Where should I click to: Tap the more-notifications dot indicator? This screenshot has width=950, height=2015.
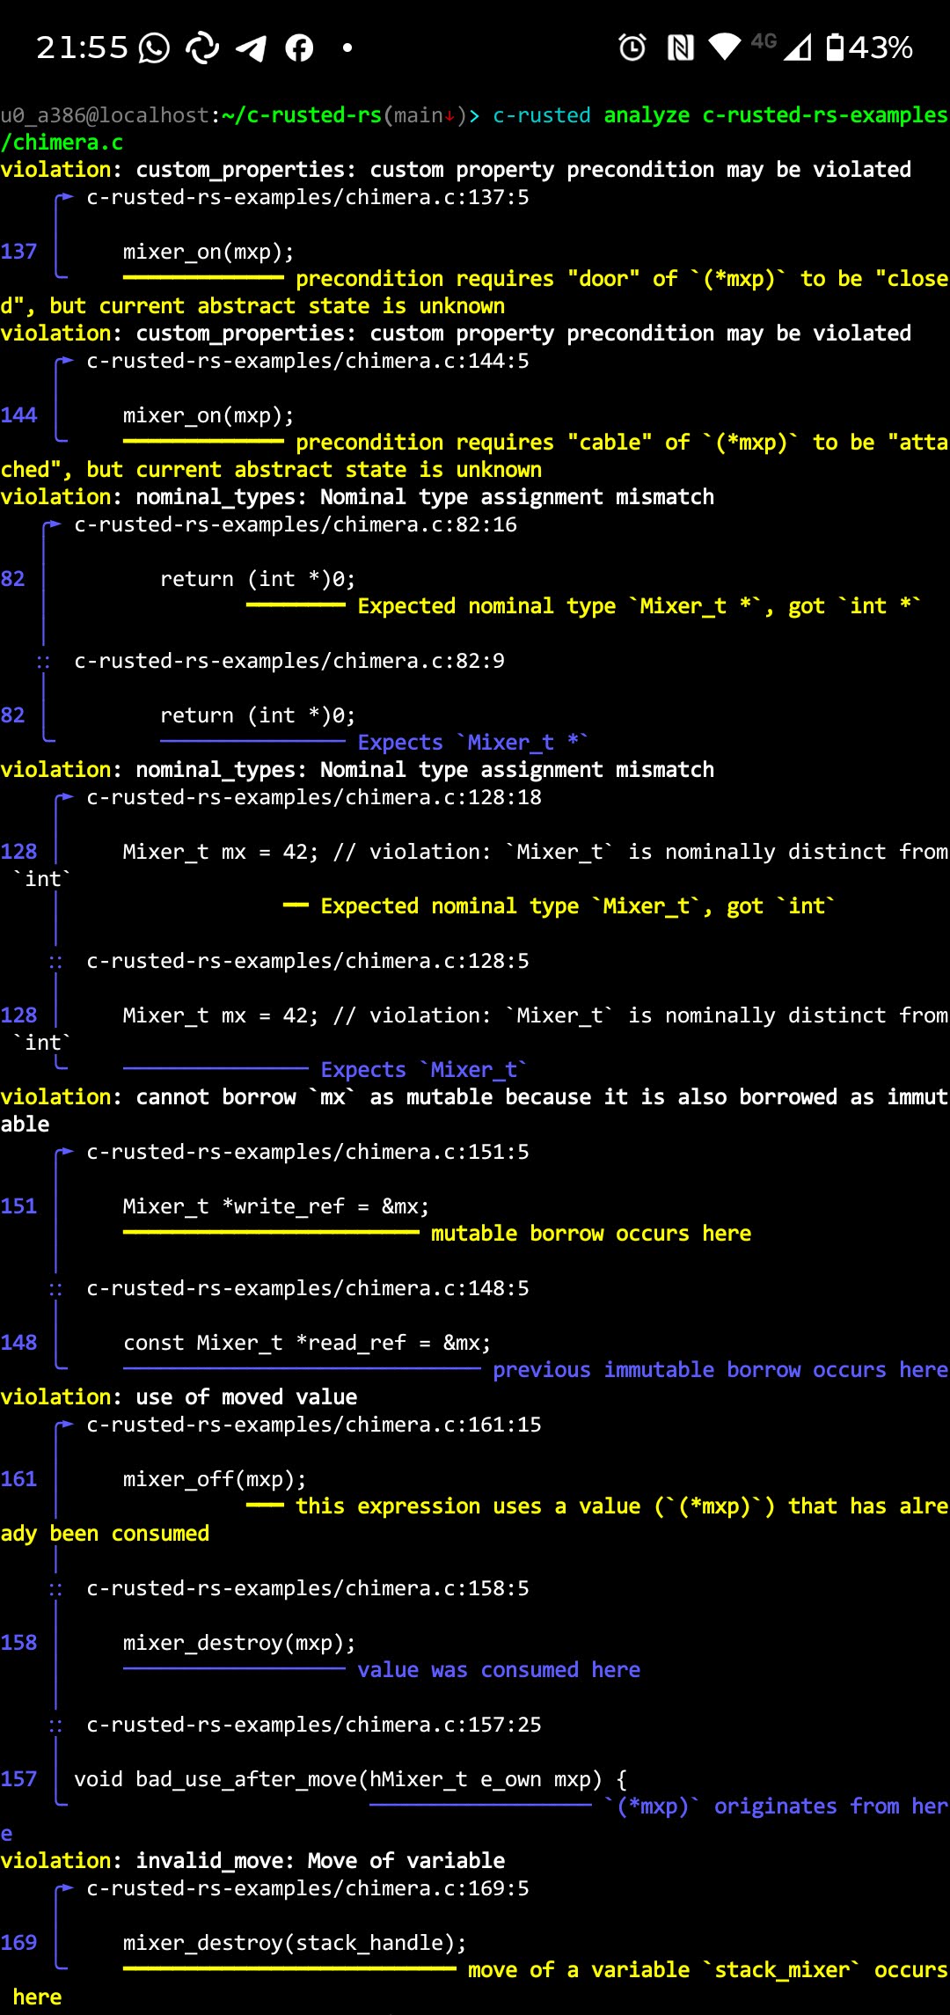[x=347, y=48]
